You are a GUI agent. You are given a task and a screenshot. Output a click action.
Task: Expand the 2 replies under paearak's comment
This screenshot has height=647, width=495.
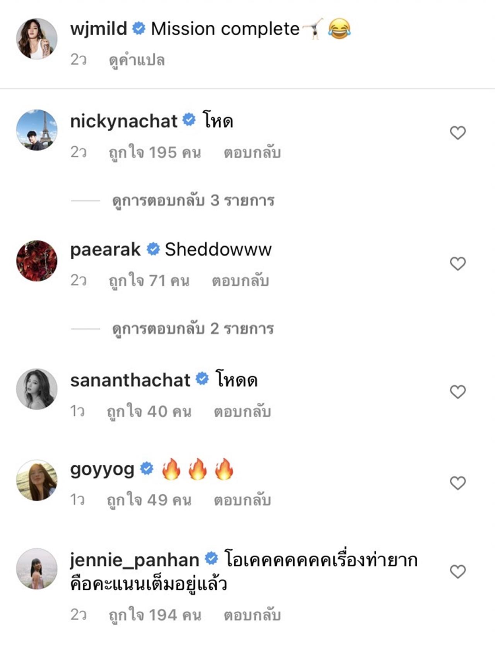click(x=193, y=329)
